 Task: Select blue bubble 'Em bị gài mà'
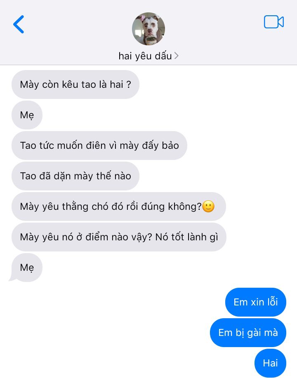pos(248,333)
